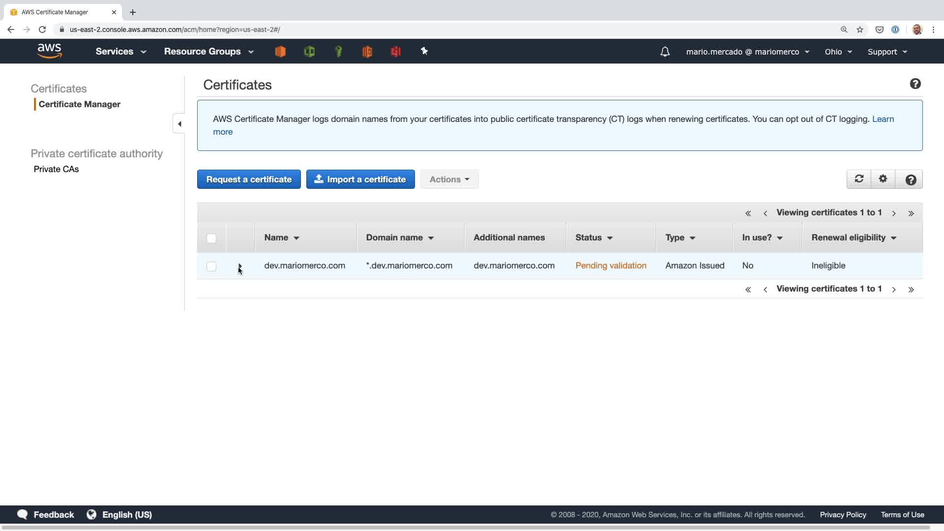Check the dev.mariomerco.com certificate row
The image size is (944, 531).
click(211, 266)
